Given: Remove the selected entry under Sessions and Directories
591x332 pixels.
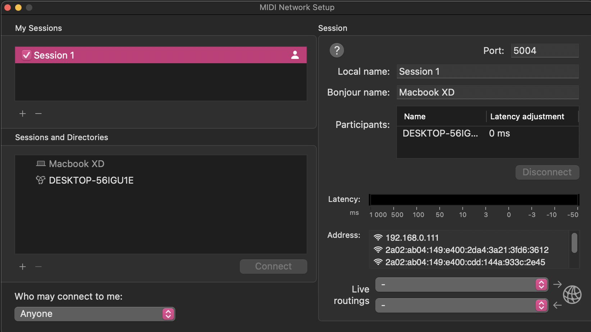Looking at the screenshot, I should (38, 267).
